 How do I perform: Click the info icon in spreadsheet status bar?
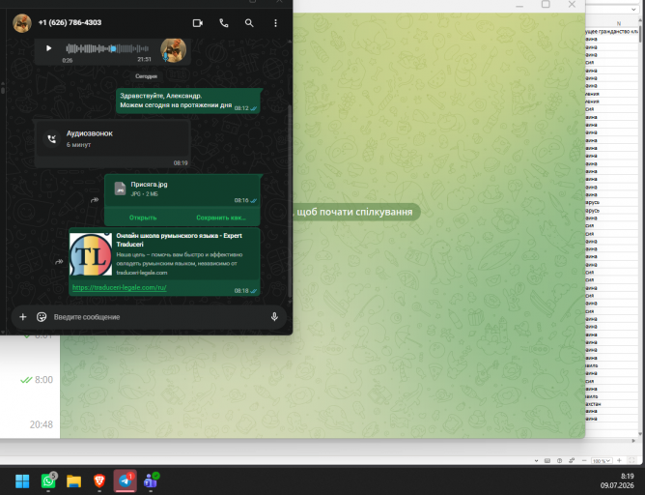559,460
